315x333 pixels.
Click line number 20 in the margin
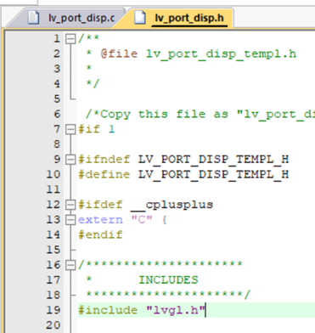pos(53,325)
